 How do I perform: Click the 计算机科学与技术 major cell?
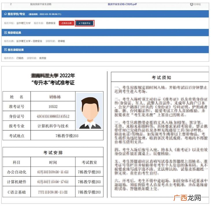click(53, 126)
